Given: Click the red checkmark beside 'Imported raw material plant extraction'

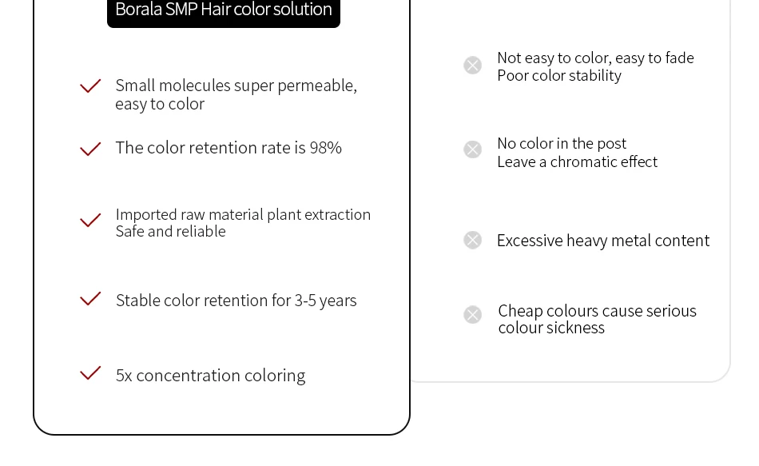Looking at the screenshot, I should click(90, 220).
